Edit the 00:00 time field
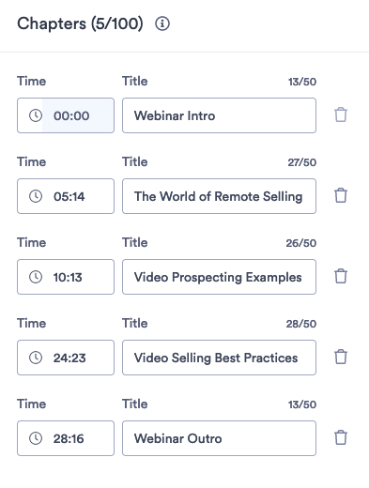Image resolution: width=369 pixels, height=488 pixels. point(66,115)
